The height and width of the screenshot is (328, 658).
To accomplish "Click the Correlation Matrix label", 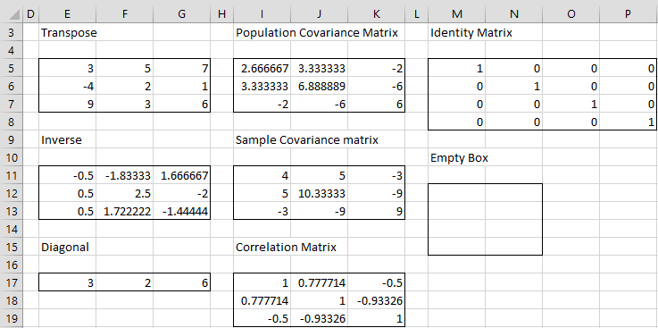I will click(286, 248).
